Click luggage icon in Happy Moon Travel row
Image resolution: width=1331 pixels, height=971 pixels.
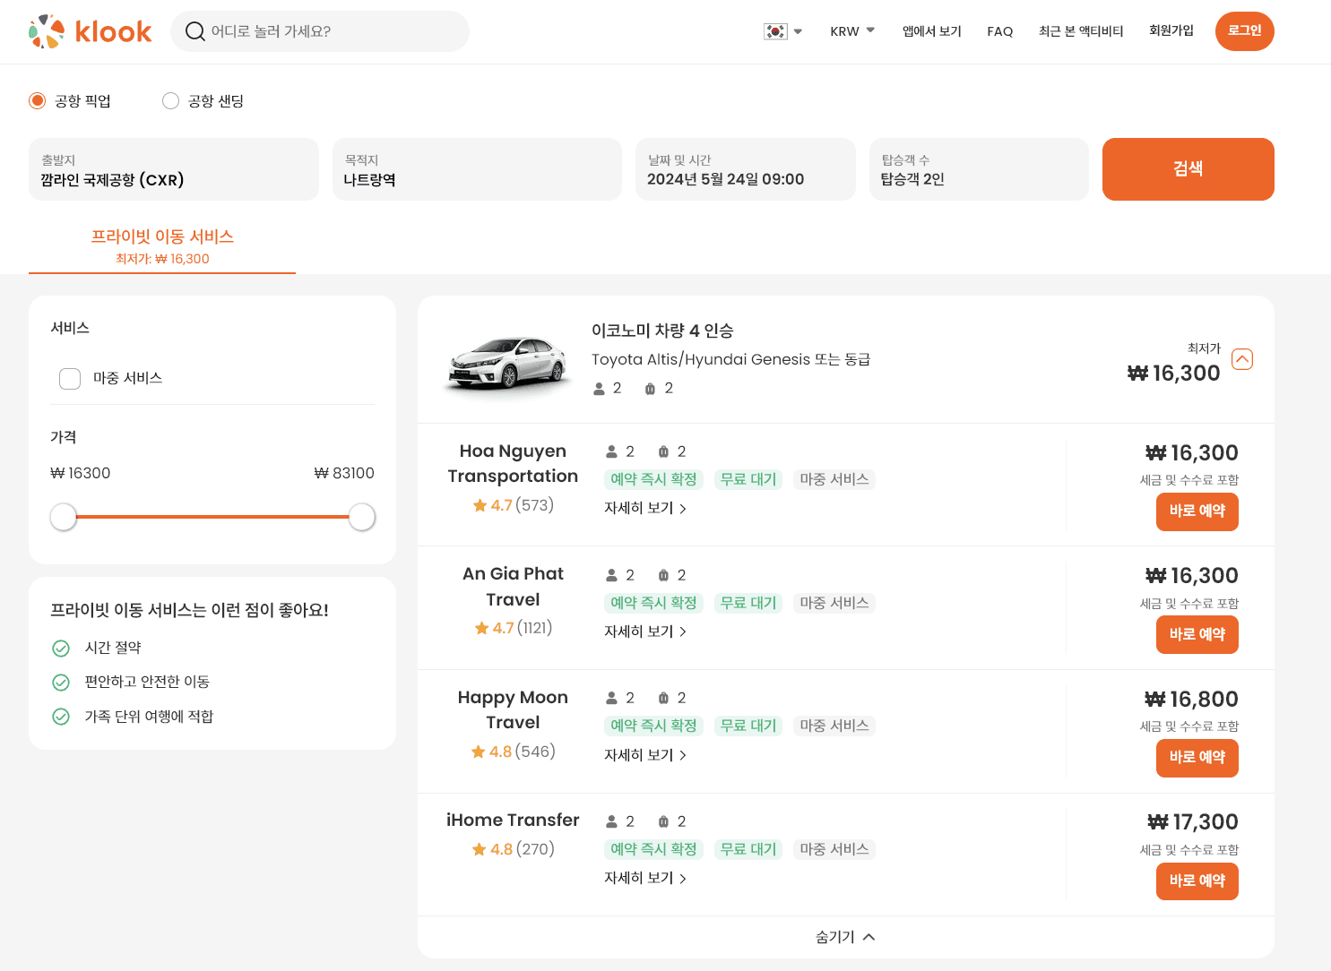pos(663,698)
